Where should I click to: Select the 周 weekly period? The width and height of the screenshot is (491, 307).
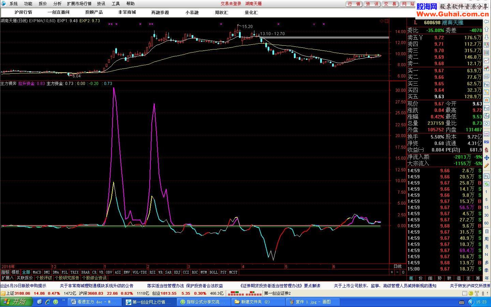point(487,239)
